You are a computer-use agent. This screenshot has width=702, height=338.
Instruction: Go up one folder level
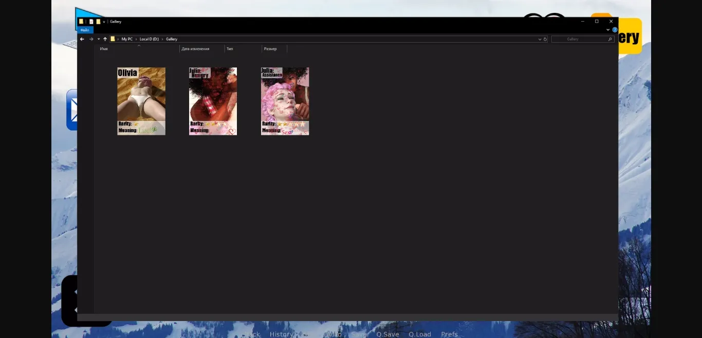[105, 39]
